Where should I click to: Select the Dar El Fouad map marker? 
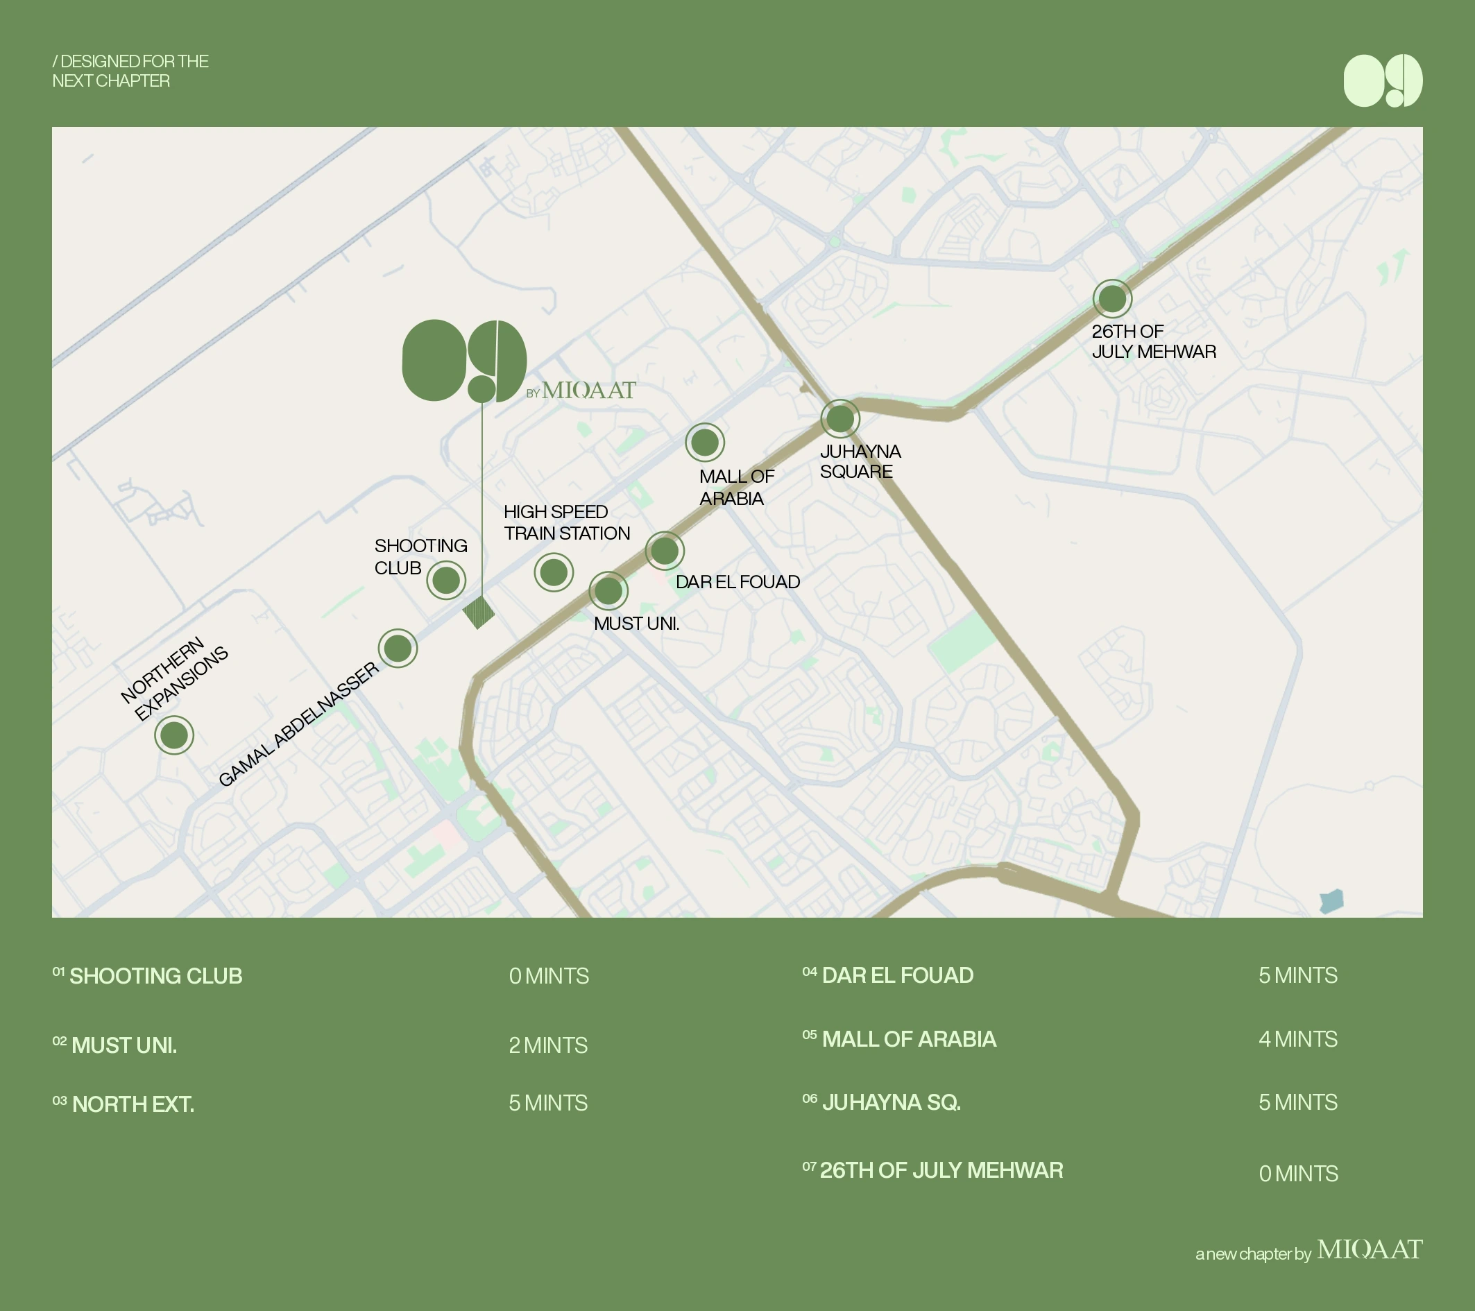tap(664, 551)
